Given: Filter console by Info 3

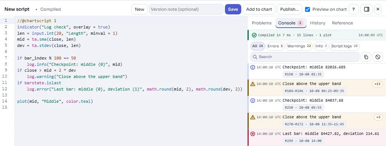Looking at the screenshot, I should click(321, 46).
